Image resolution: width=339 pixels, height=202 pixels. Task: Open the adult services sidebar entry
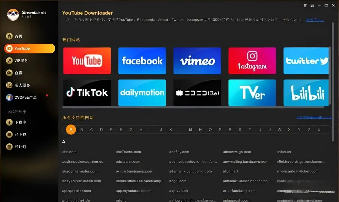[18, 85]
